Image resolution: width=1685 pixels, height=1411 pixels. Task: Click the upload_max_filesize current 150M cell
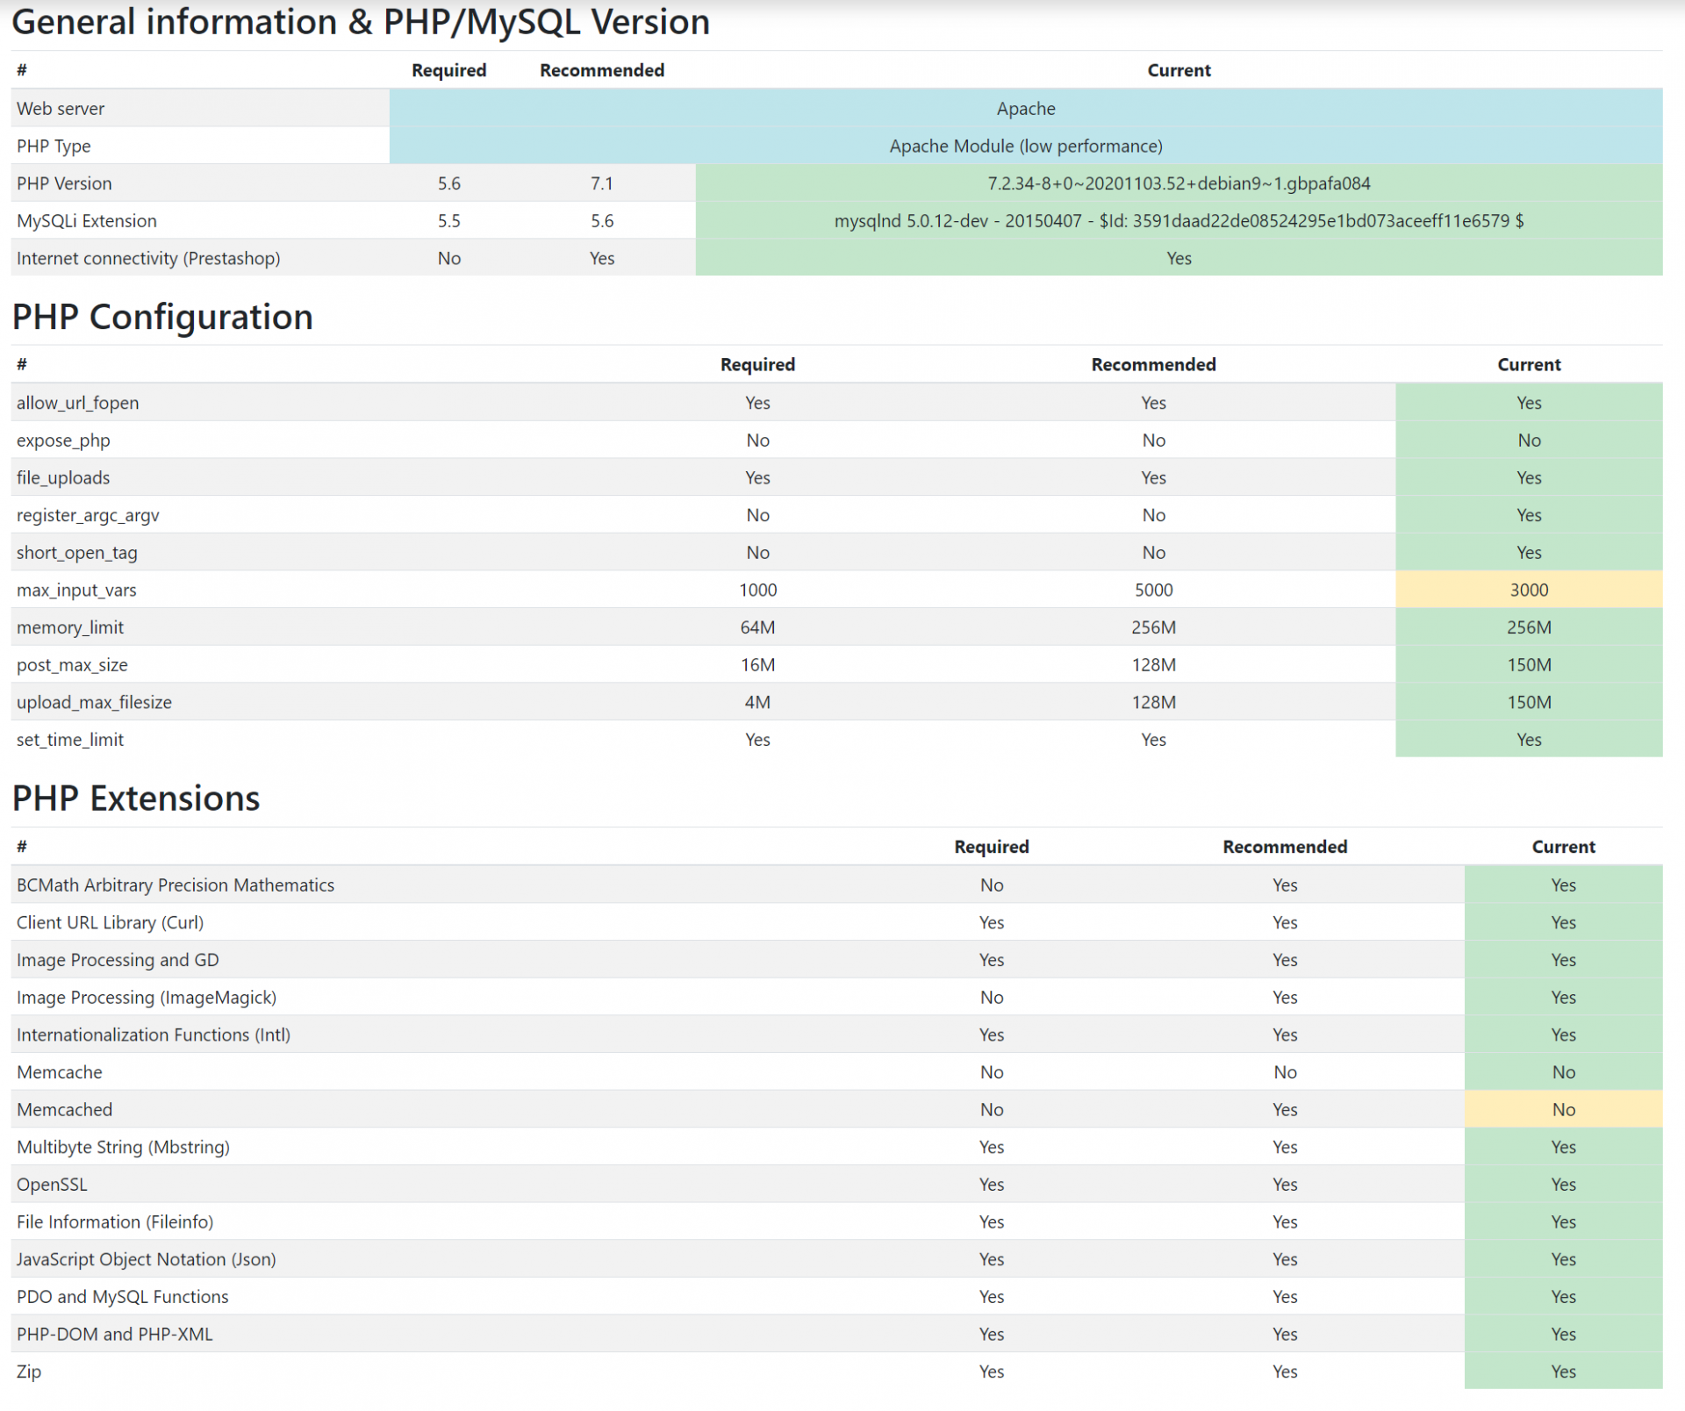point(1528,702)
